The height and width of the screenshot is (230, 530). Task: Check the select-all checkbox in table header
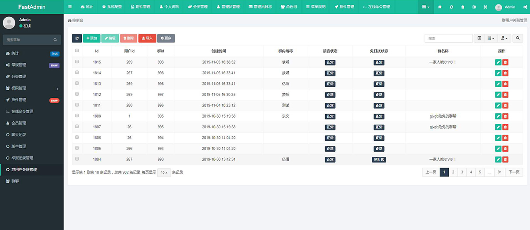click(x=77, y=51)
